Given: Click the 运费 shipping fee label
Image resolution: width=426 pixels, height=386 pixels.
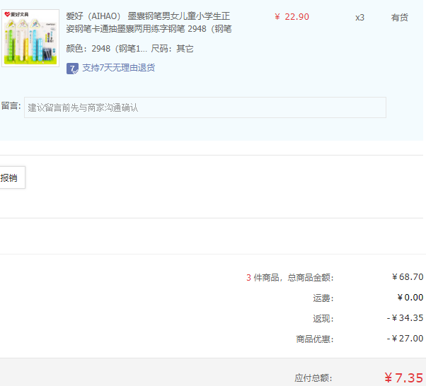Looking at the screenshot, I should pos(323,298).
